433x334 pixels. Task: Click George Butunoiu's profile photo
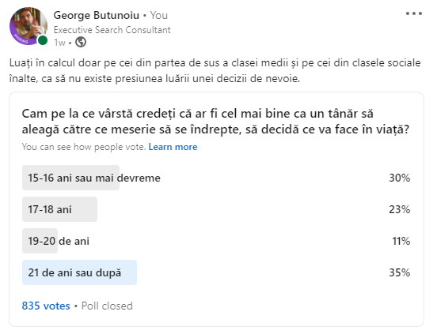point(28,26)
